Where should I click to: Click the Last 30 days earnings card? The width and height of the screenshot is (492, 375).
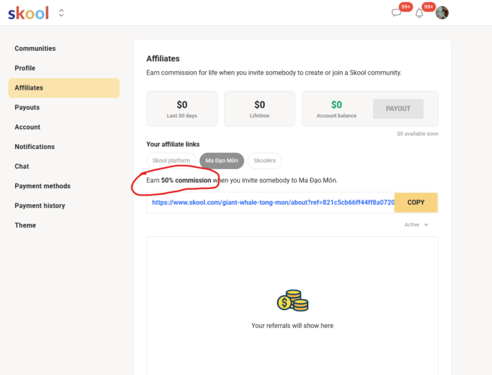pyautogui.click(x=182, y=109)
